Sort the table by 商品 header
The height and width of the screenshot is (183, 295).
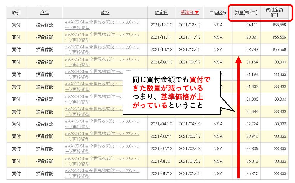point(45,12)
